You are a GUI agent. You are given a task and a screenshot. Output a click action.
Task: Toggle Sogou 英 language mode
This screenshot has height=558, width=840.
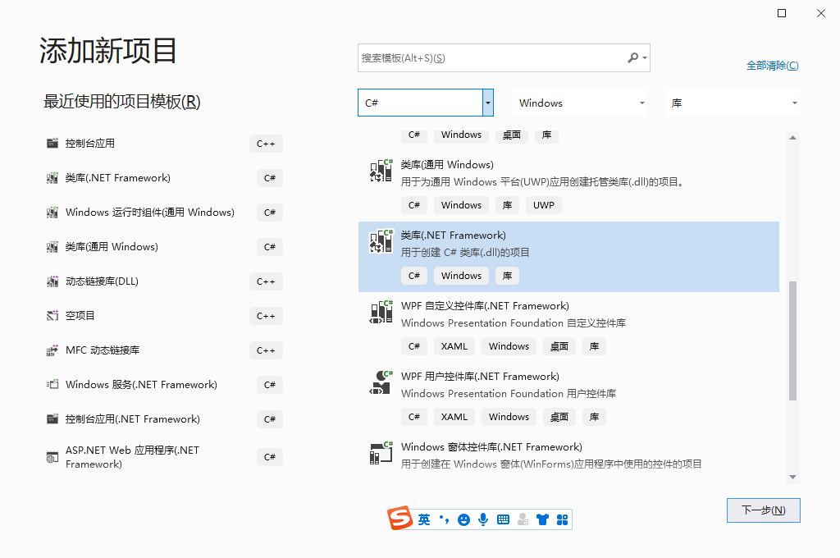[x=424, y=519]
